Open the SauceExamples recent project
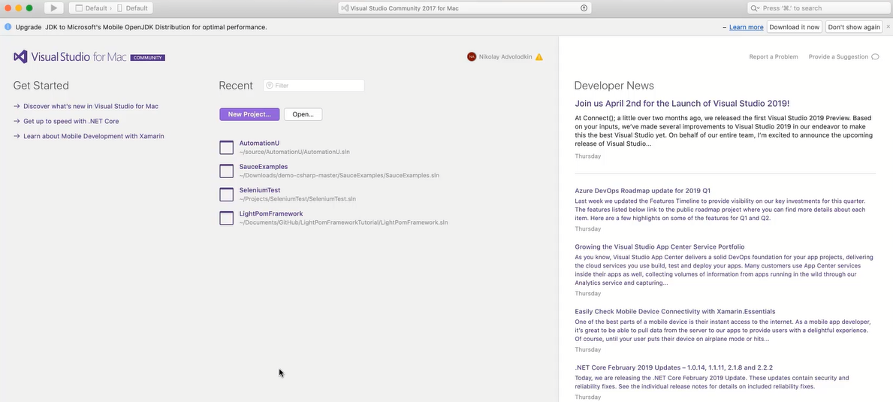The width and height of the screenshot is (893, 402). [263, 167]
